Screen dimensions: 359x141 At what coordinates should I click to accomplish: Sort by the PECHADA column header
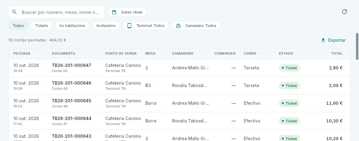(22, 53)
